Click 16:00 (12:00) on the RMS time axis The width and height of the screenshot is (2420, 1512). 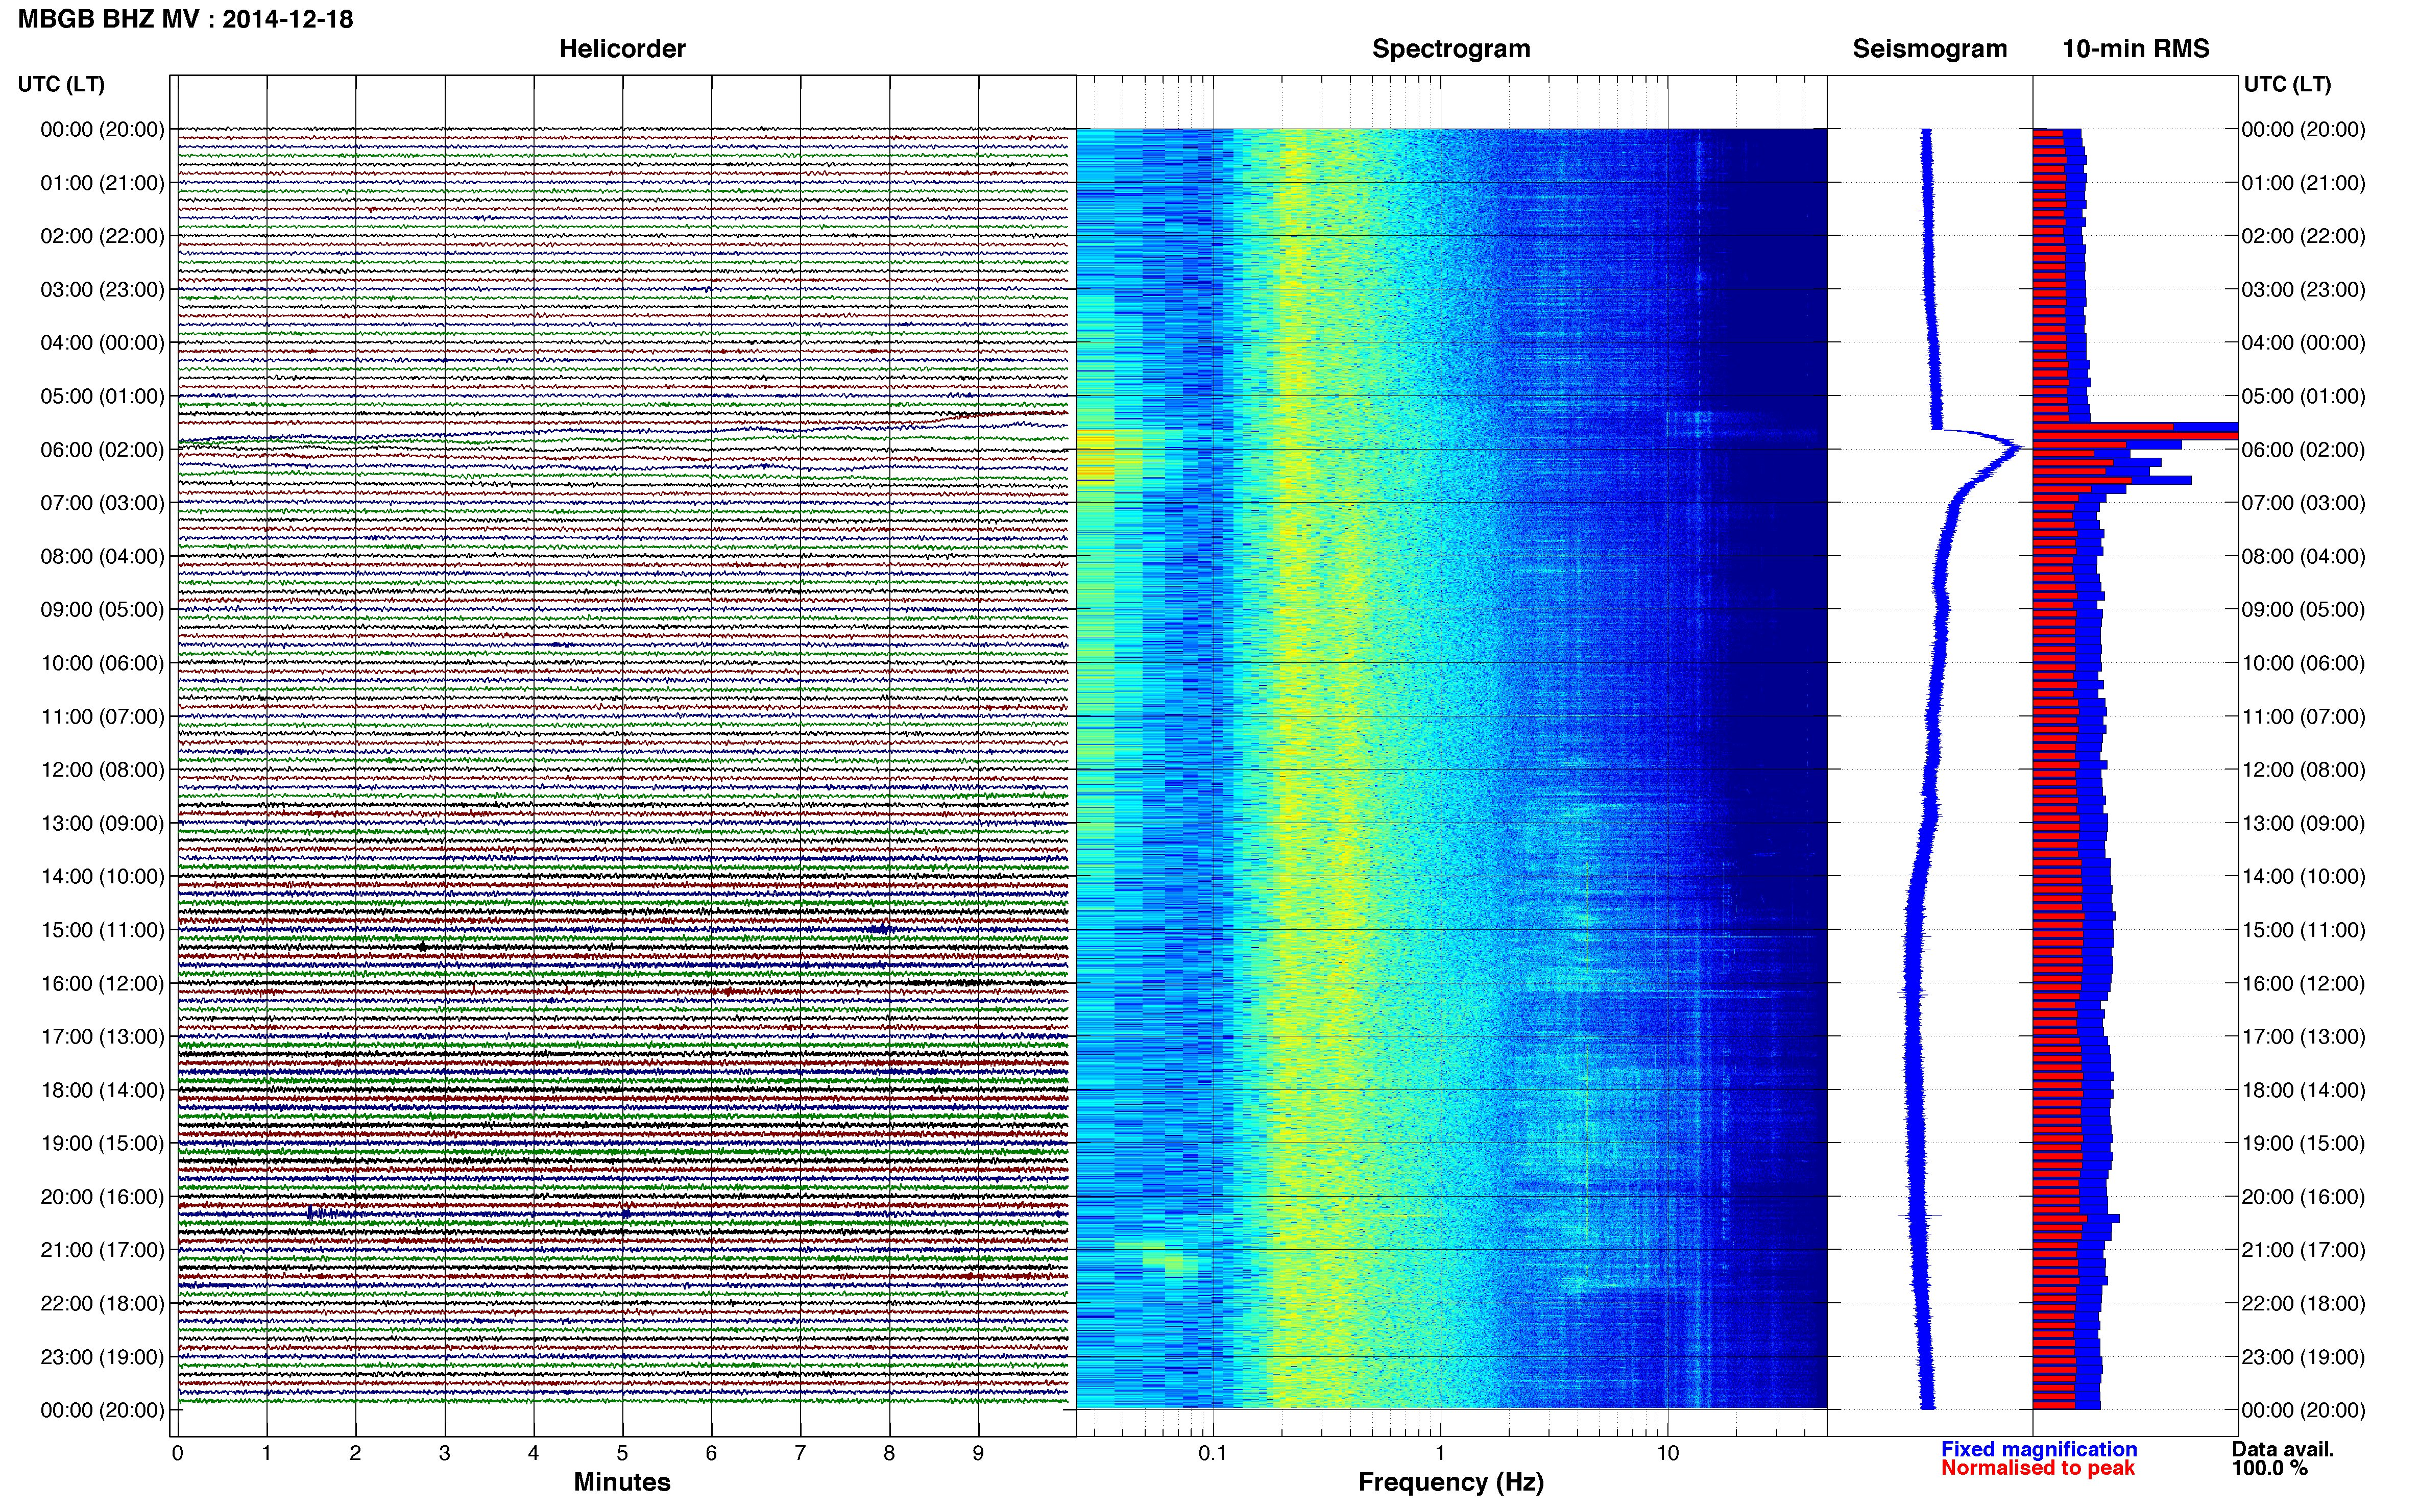tap(2303, 983)
